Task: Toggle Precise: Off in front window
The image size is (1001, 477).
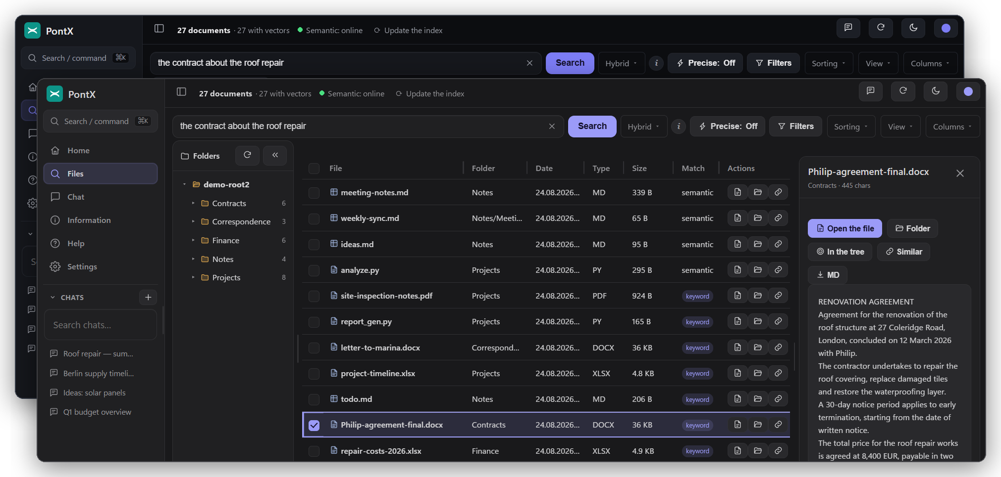Action: click(x=728, y=126)
